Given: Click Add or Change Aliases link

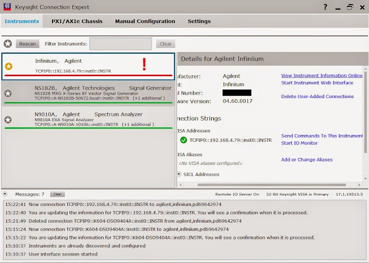Looking at the screenshot, I should [307, 160].
